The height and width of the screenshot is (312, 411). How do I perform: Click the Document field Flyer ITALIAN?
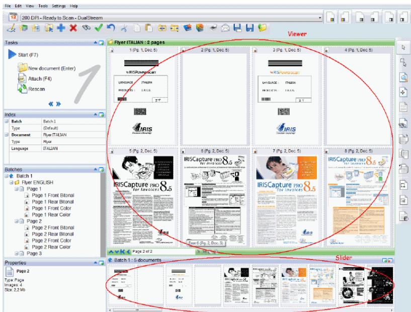pos(73,135)
